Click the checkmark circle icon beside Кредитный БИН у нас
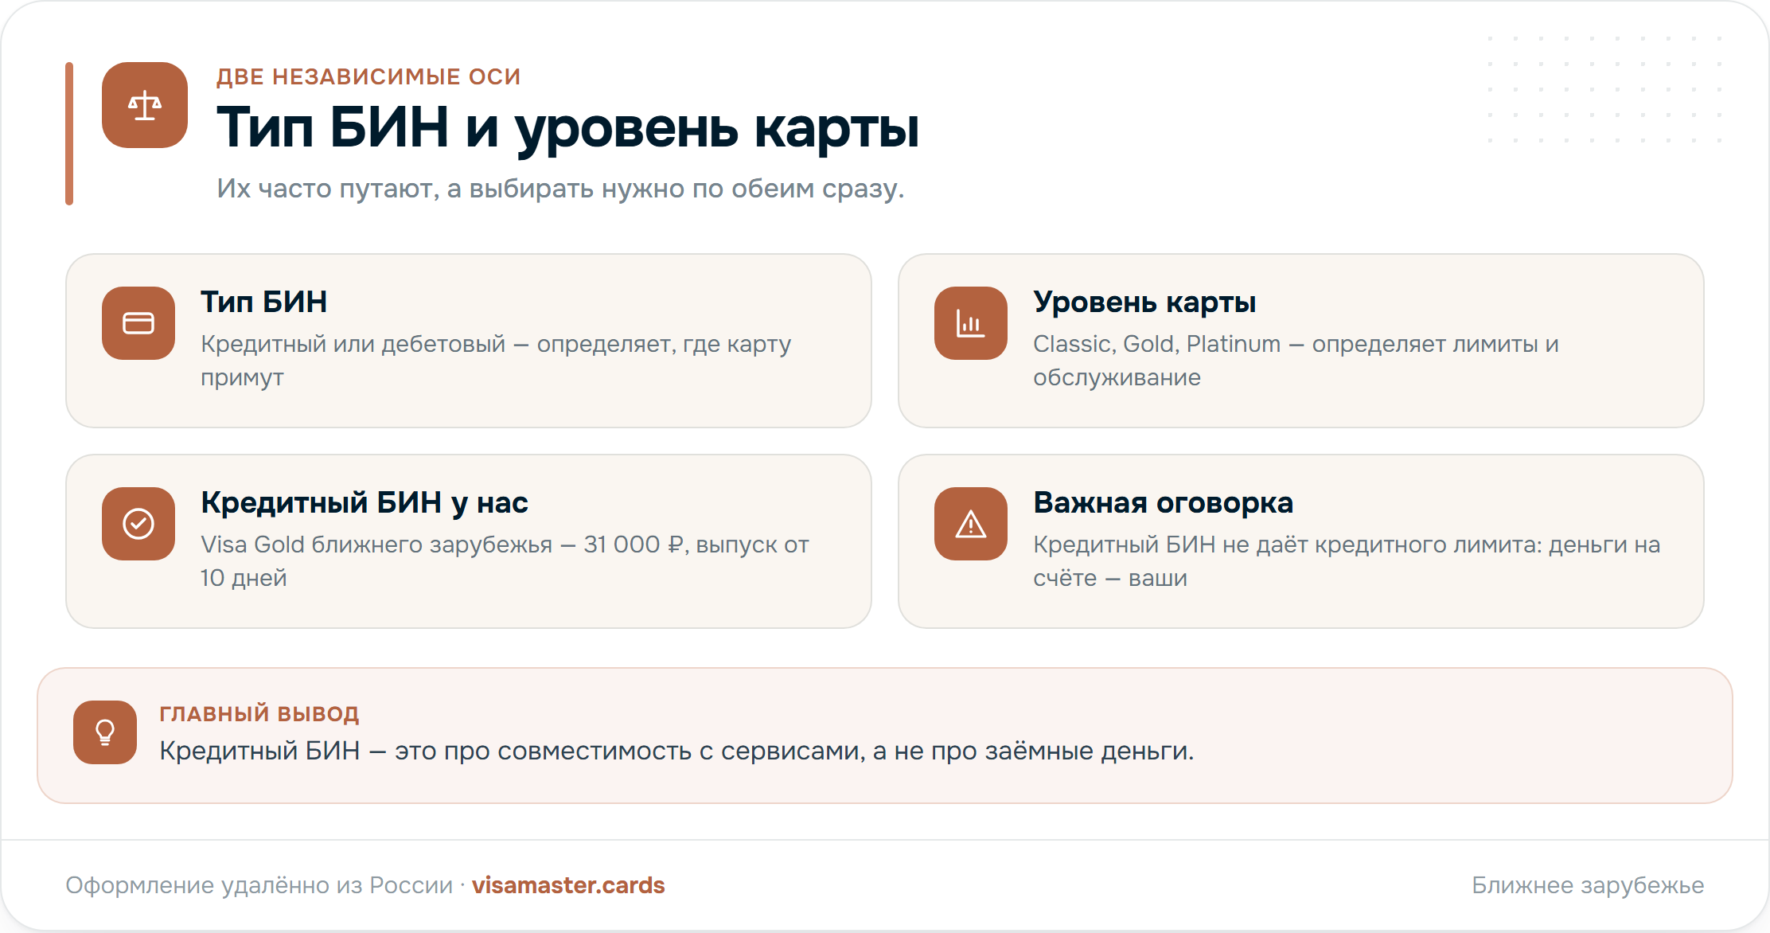Viewport: 1770px width, 933px height. 138,524
